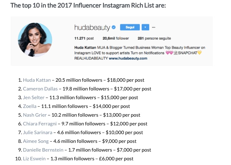
Task: Click the Danielle Bernstein link
Action: (x=43, y=150)
